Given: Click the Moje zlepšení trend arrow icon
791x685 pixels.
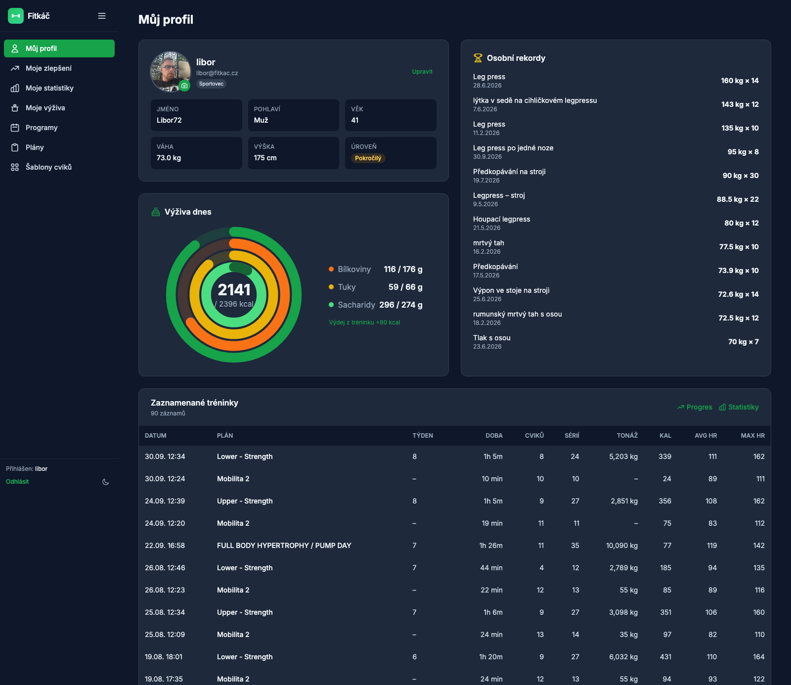Looking at the screenshot, I should click(15, 68).
